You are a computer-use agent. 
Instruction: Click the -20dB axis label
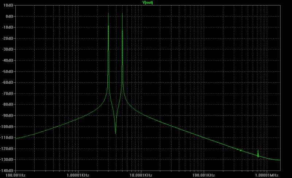coord(8,38)
